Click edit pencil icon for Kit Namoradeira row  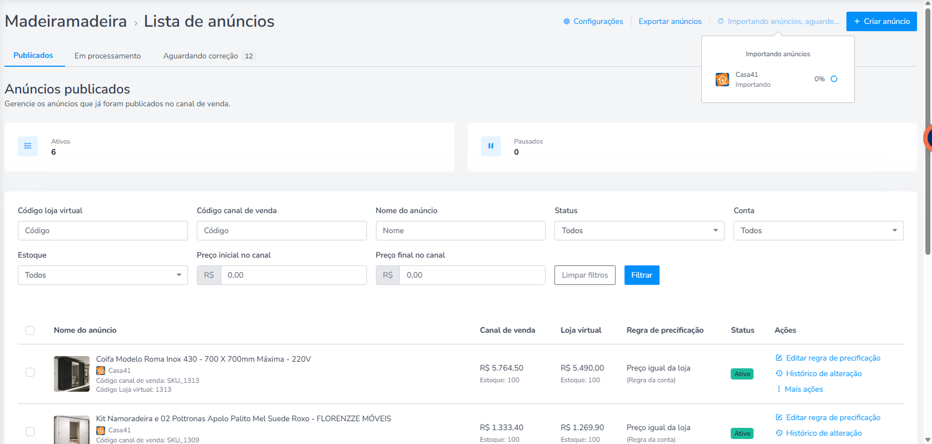coord(779,417)
